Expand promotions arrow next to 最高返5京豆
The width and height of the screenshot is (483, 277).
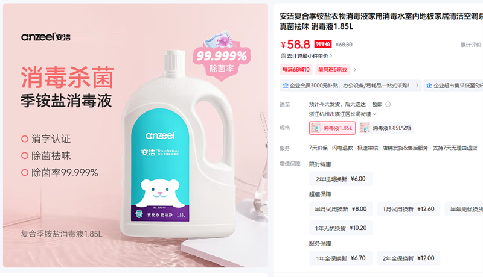[x=355, y=70]
